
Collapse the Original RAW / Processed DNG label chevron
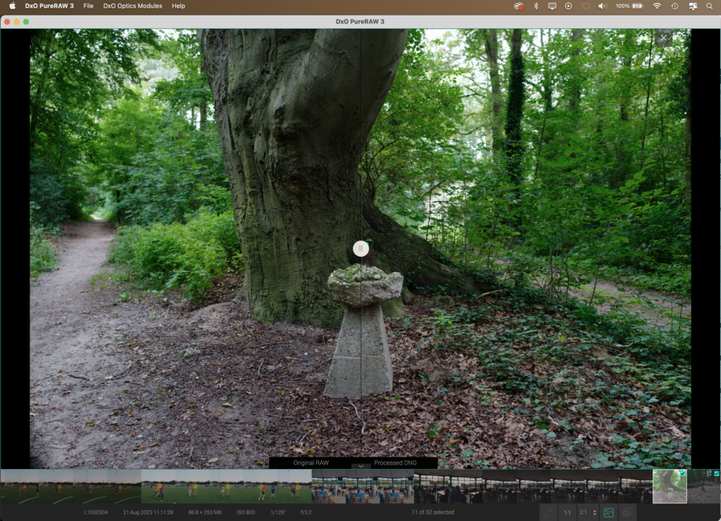pos(361,466)
